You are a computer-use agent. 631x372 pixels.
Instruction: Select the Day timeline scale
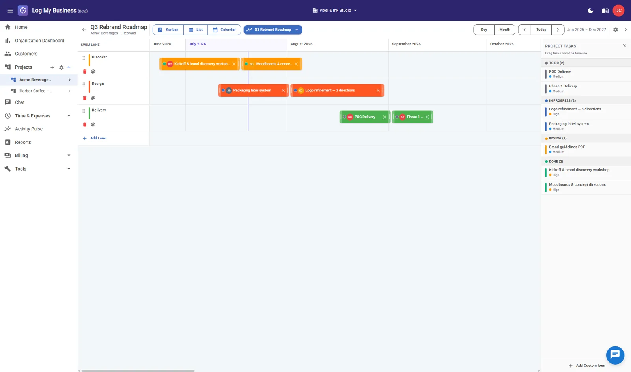pyautogui.click(x=484, y=30)
